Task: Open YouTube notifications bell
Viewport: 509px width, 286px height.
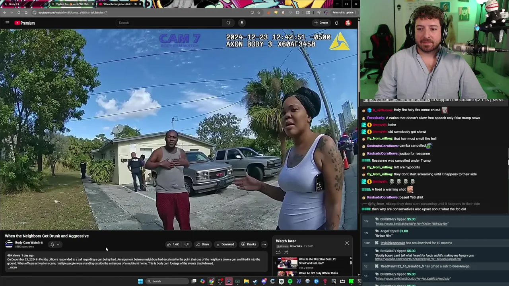Action: pos(336,23)
